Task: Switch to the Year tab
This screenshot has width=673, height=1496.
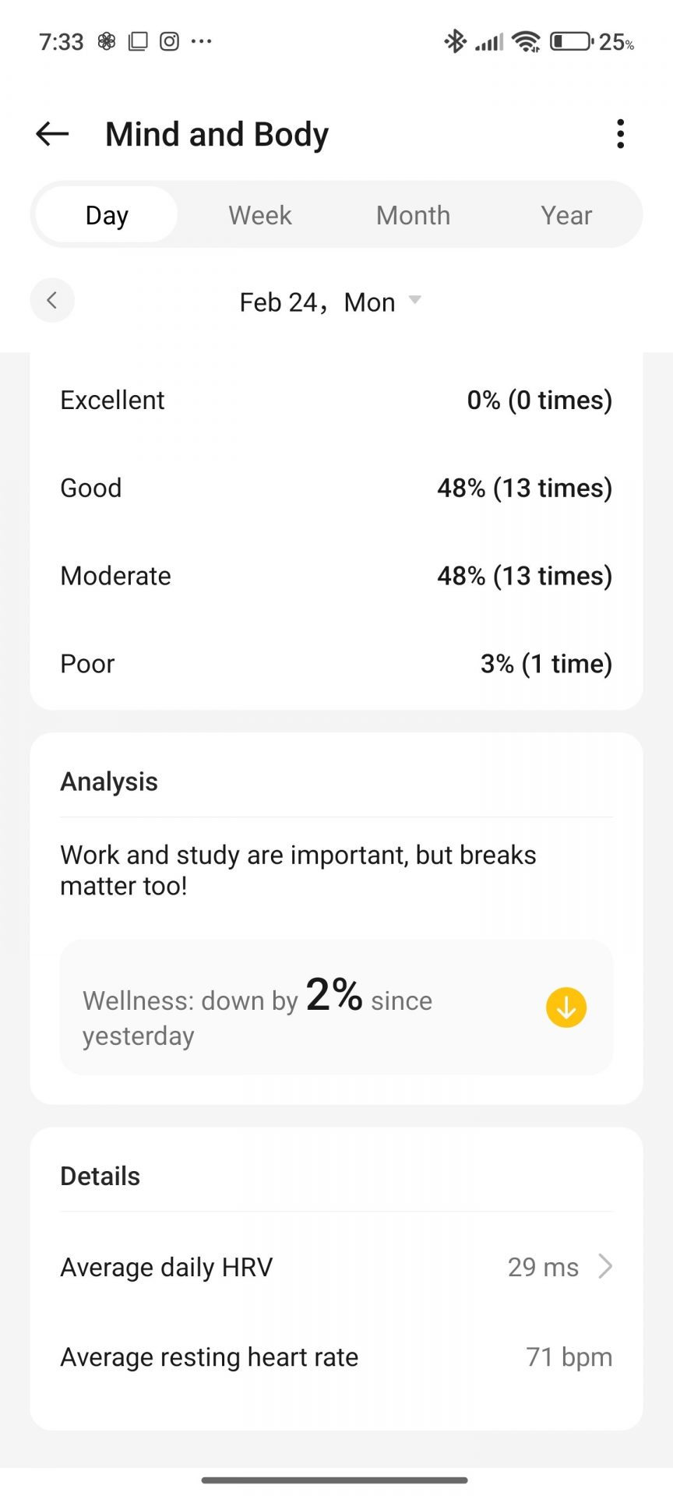Action: 566,215
